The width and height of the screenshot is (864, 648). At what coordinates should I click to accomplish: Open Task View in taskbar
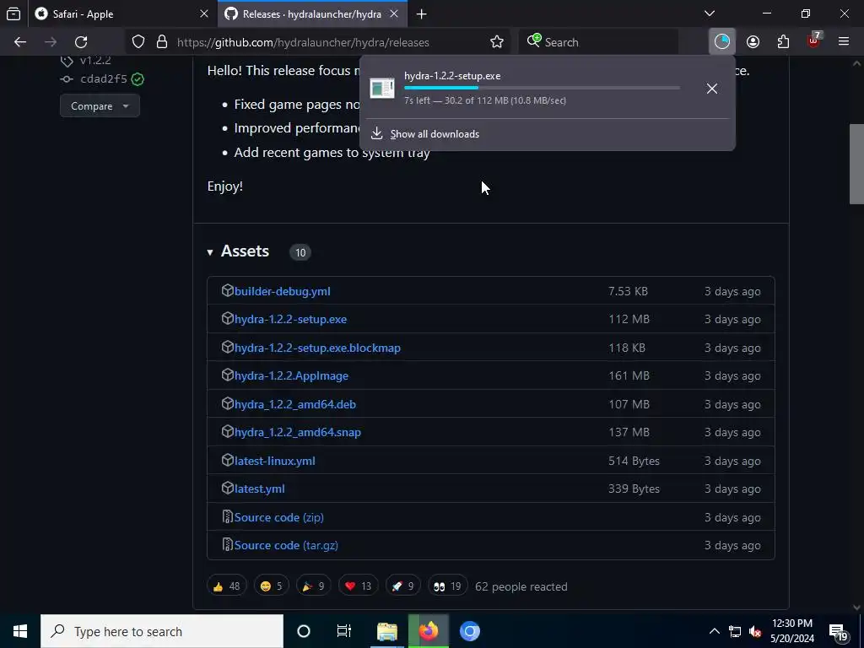(344, 631)
